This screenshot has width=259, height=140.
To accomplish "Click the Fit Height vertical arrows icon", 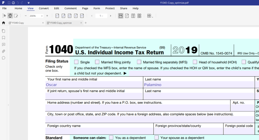I will 76,16.
